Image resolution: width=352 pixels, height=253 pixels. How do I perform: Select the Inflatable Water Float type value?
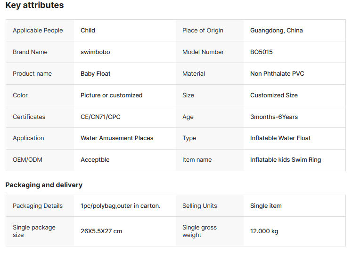coord(280,138)
